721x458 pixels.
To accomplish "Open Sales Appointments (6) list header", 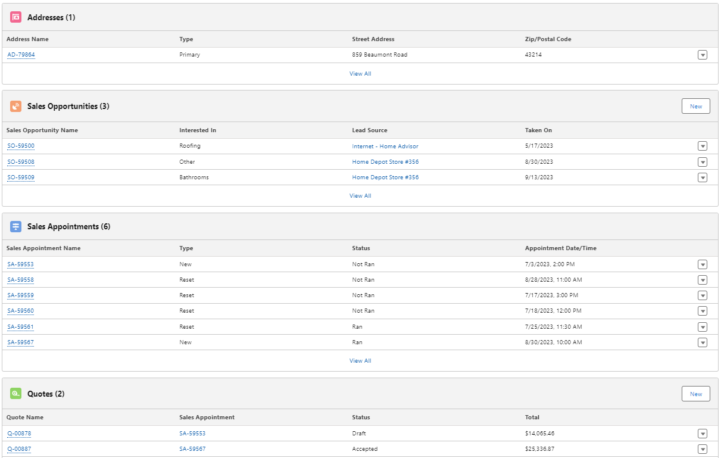I will pyautogui.click(x=68, y=226).
